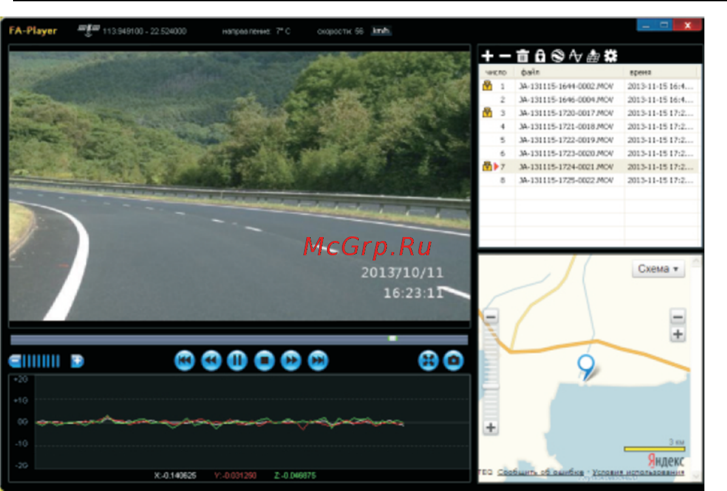This screenshot has height=491, width=727.
Task: Click the lock icon on file row 7
Action: [x=487, y=166]
